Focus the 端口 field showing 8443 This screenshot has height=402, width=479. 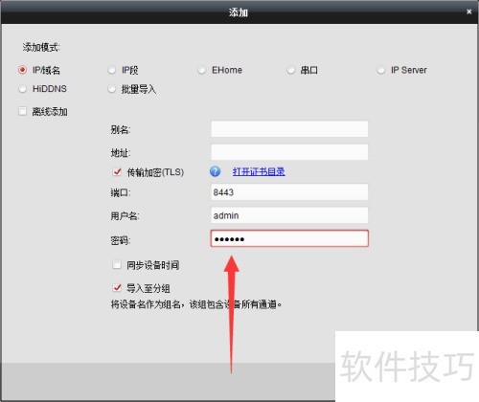coord(289,191)
